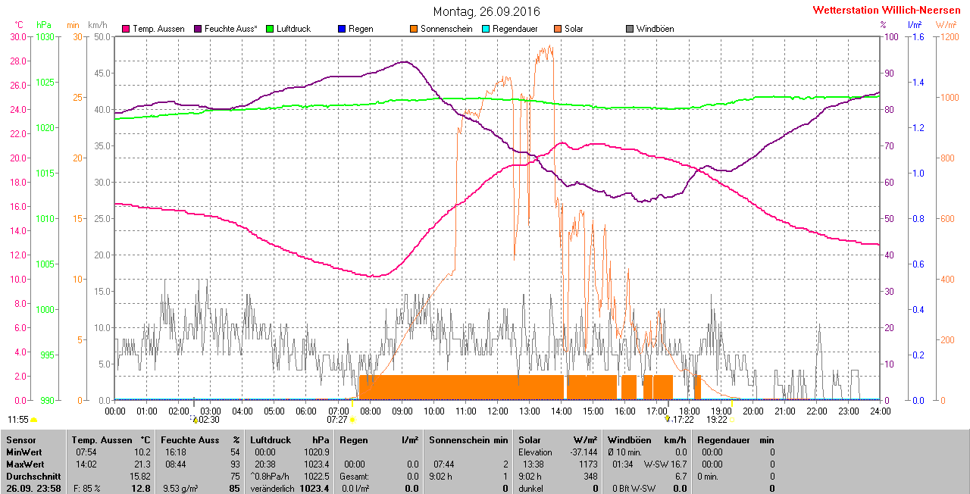Screen dimensions: 970x494
Task: Click the arrow marker beside 17:22
Action: pos(668,418)
